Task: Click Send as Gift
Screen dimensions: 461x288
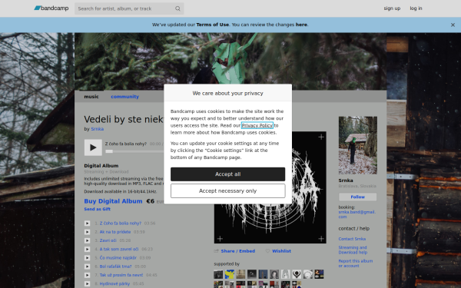Action: 97,209
